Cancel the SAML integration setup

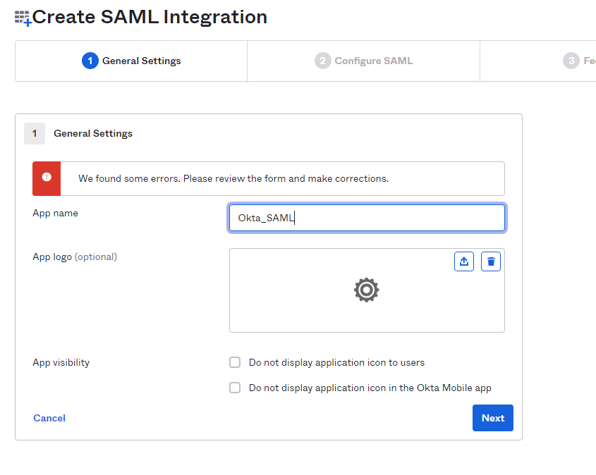[x=49, y=418]
